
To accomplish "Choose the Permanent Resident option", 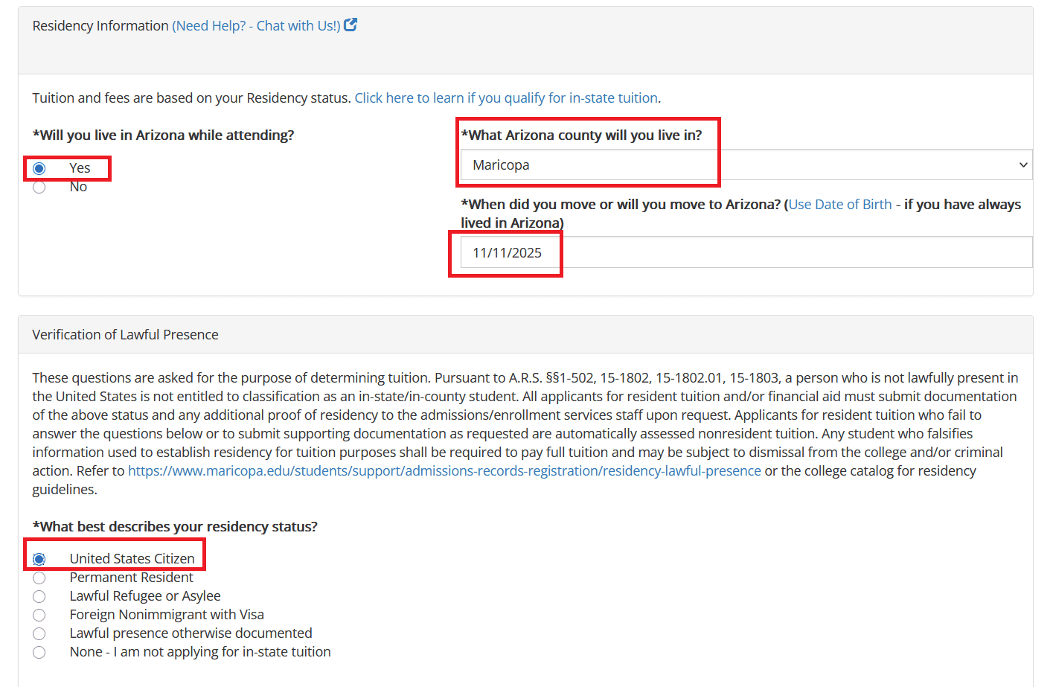I will (39, 578).
